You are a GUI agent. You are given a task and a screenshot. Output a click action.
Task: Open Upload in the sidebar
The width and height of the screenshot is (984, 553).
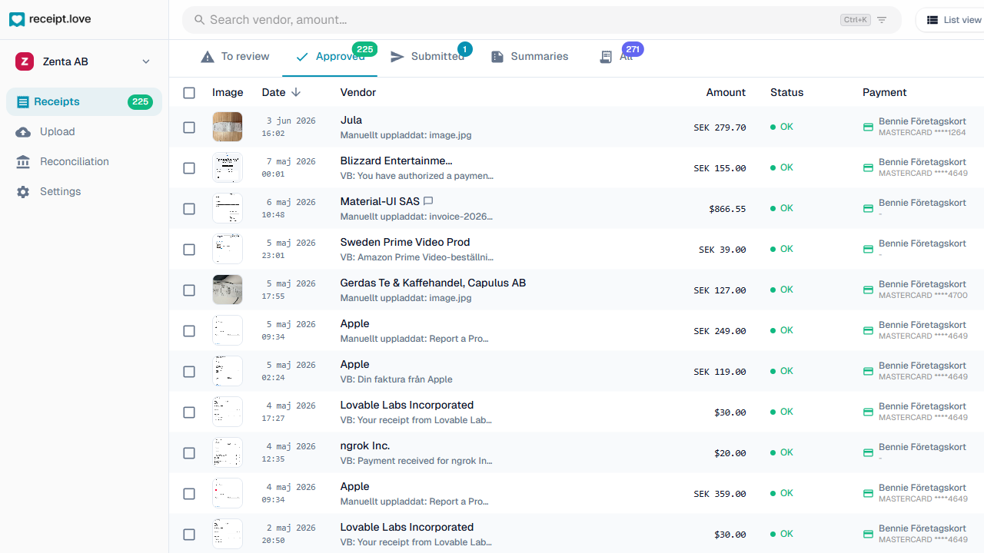click(x=84, y=131)
